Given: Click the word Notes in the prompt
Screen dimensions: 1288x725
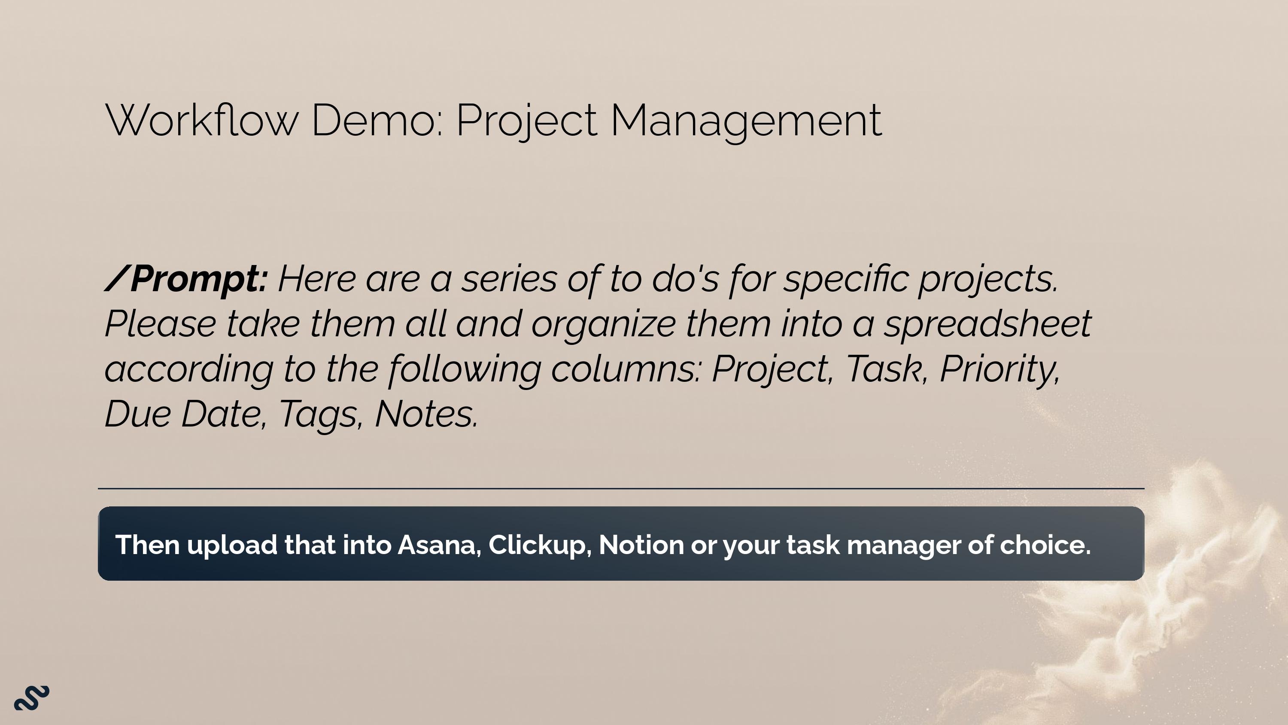Looking at the screenshot, I should pos(426,414).
